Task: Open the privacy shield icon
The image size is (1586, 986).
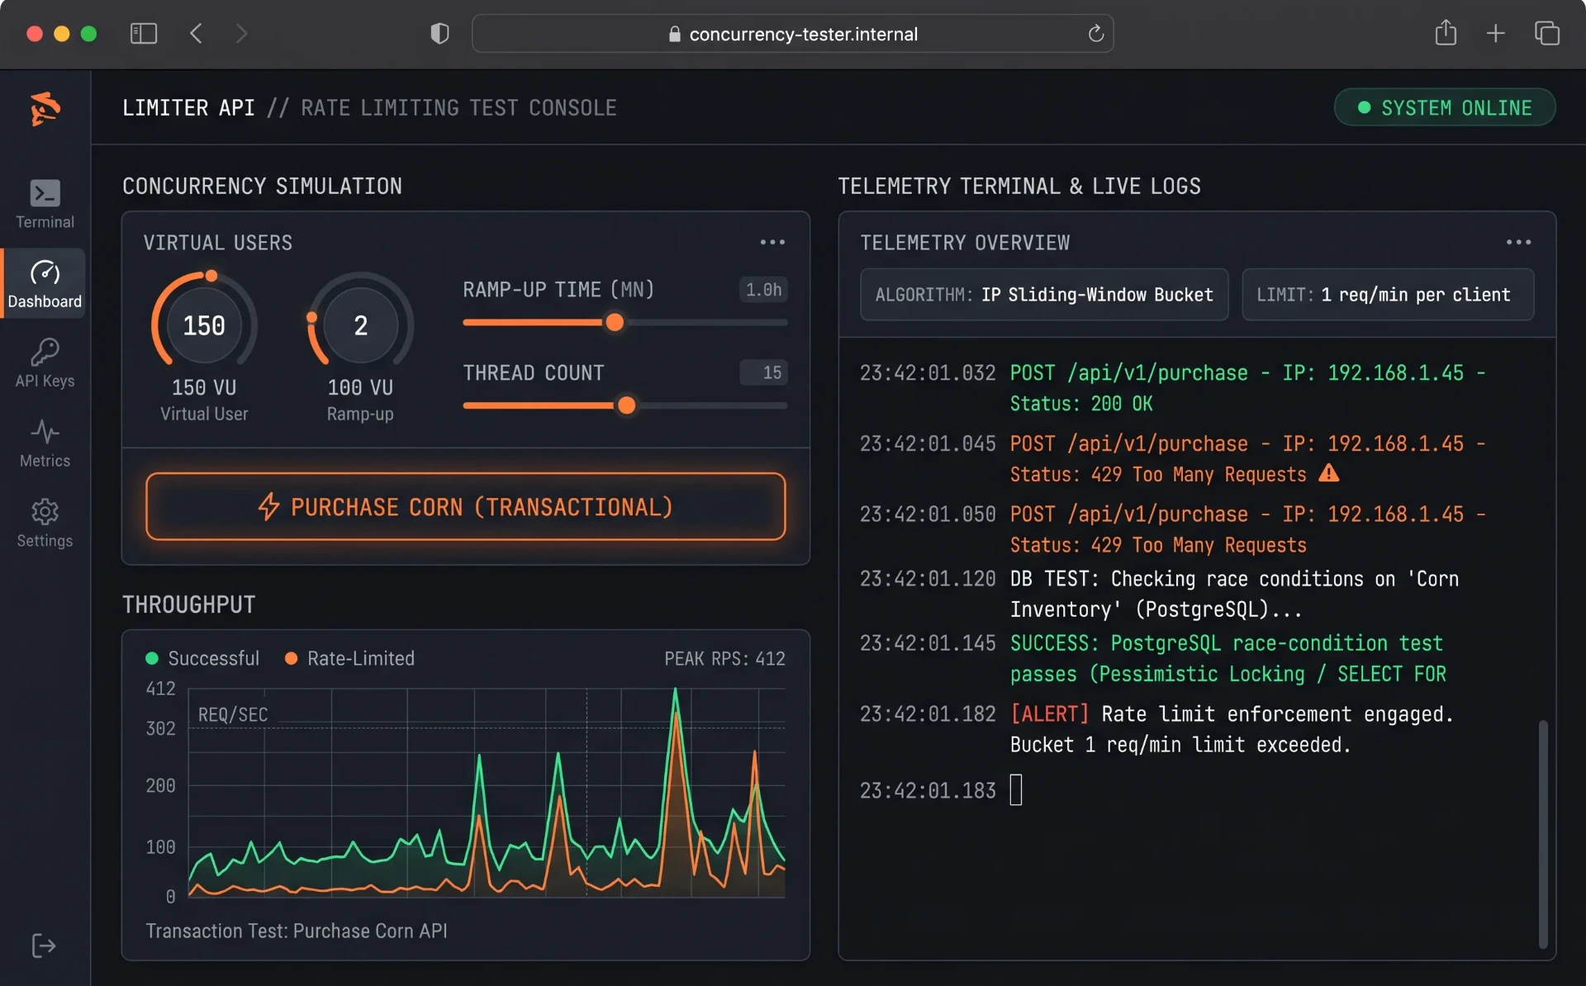Action: (439, 34)
